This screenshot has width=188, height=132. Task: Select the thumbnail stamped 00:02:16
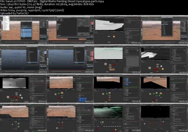tap(24, 30)
